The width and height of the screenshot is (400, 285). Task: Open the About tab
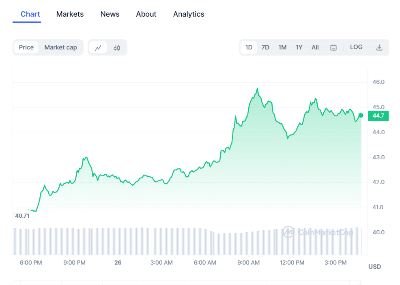(146, 14)
